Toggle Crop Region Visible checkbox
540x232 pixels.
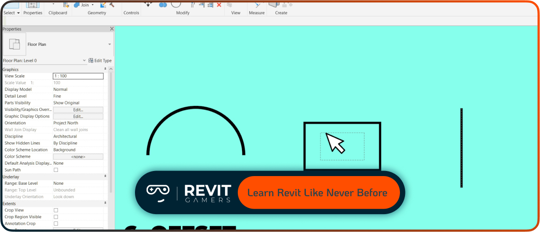pyautogui.click(x=56, y=217)
